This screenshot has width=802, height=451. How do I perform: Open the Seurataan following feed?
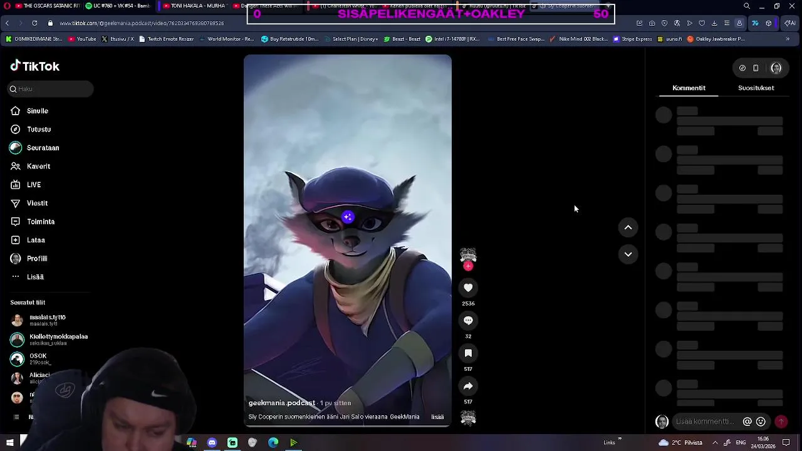click(34, 148)
